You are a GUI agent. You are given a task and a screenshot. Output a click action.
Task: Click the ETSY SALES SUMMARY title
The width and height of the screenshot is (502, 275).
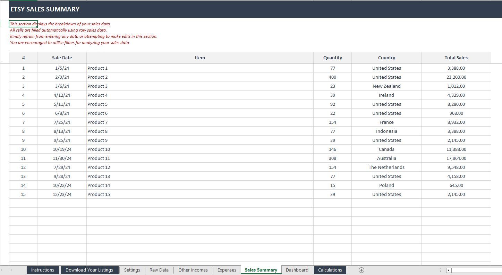click(x=45, y=9)
